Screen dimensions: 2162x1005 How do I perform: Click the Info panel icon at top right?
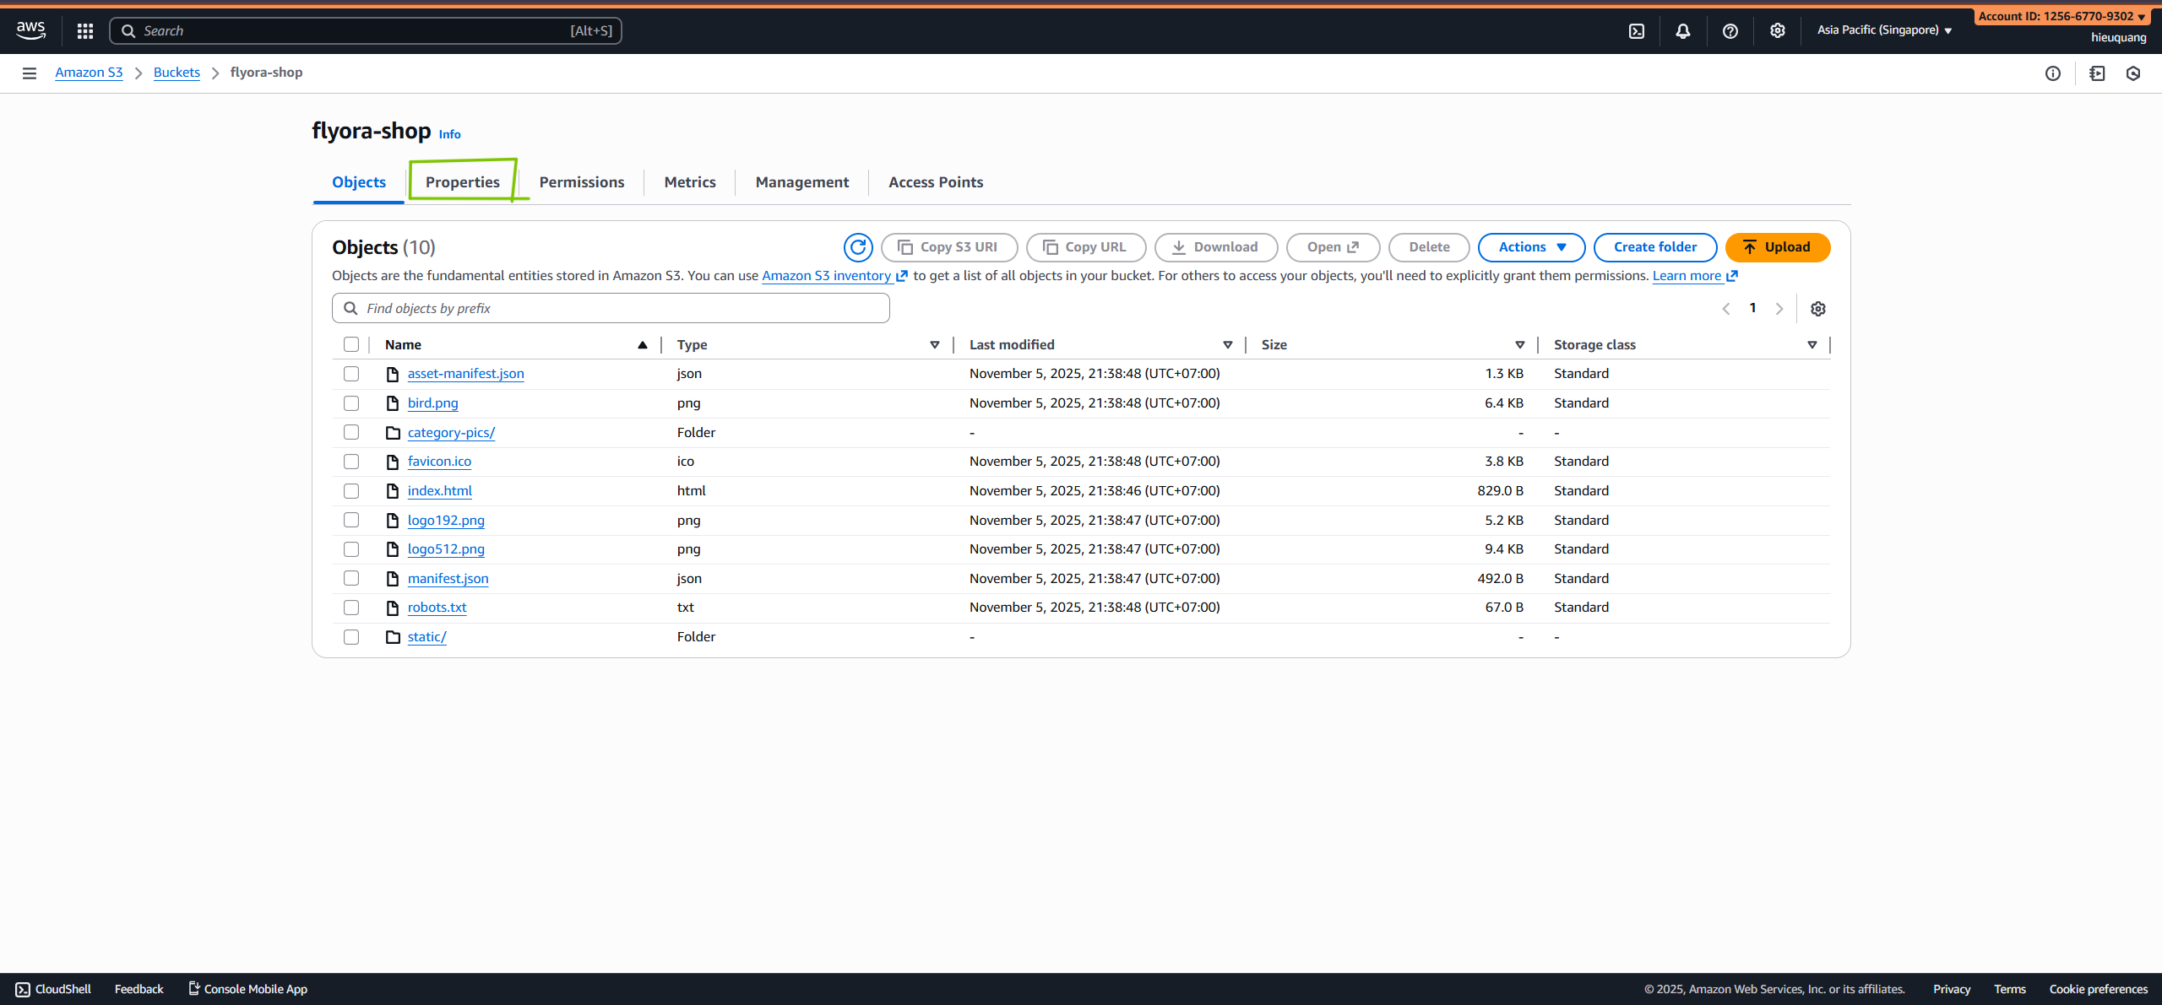[2052, 73]
